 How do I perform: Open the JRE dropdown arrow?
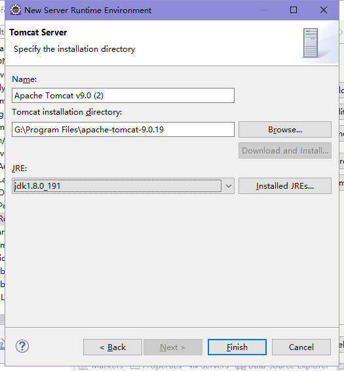[x=228, y=186]
